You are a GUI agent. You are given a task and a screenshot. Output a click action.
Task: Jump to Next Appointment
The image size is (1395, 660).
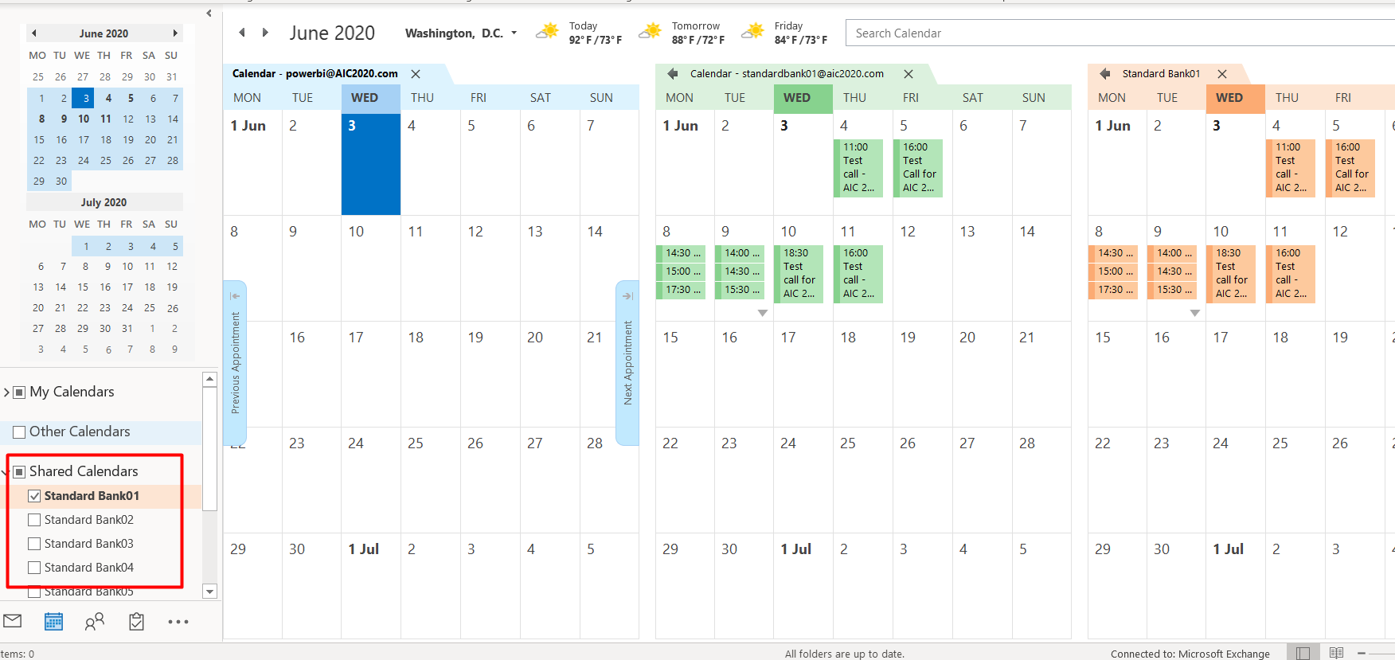tap(627, 362)
